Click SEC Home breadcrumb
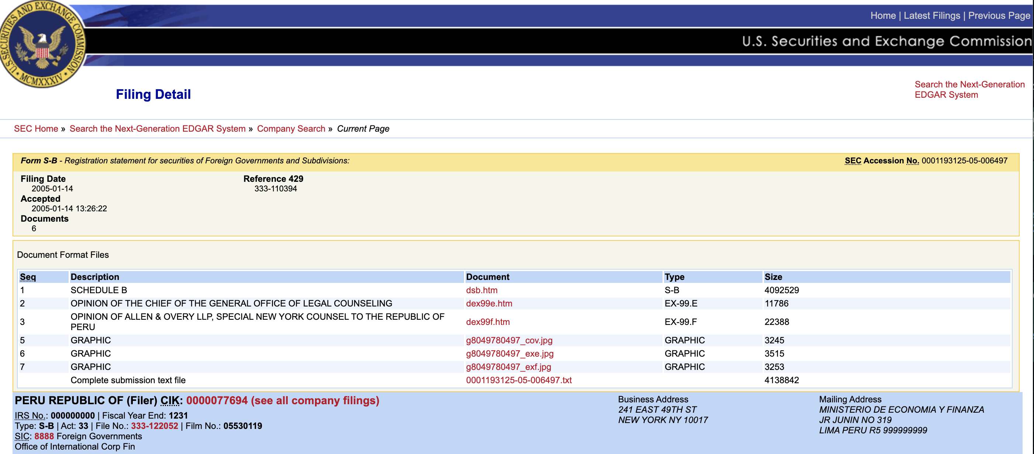Viewport: 1034px width, 454px height. pyautogui.click(x=36, y=129)
